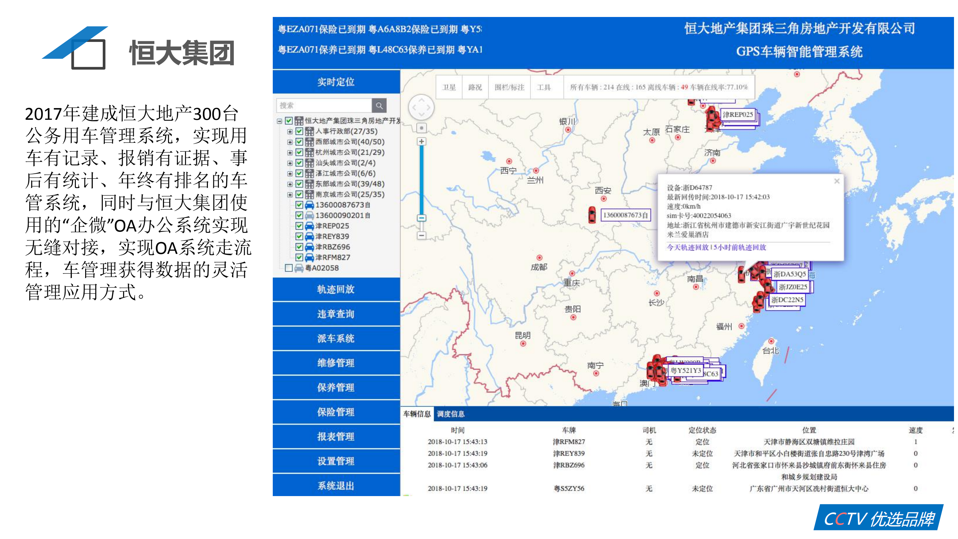Click the 粤Y521Y3 vehicle label on map

(686, 371)
